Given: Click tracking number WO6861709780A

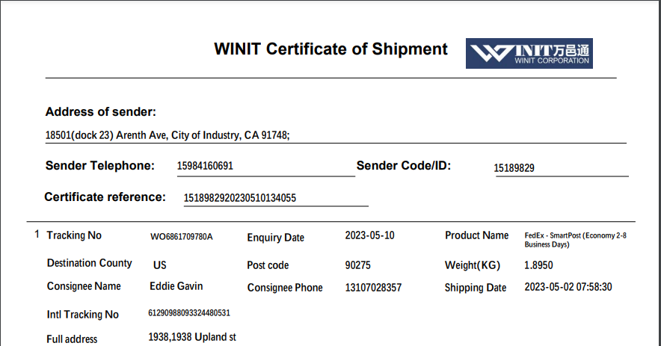Looking at the screenshot, I should tap(182, 237).
